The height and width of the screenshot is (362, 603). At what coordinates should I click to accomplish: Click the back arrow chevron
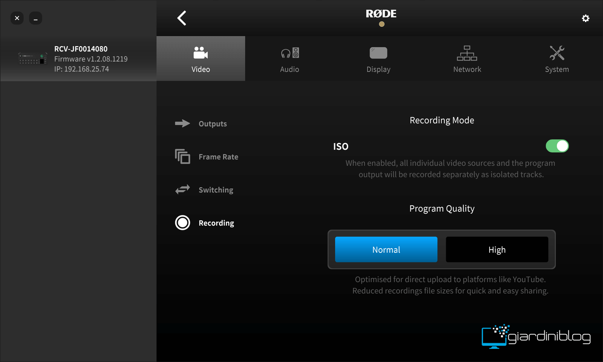click(x=182, y=18)
